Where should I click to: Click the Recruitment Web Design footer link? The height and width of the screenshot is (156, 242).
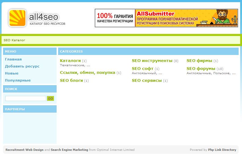(x=24, y=150)
